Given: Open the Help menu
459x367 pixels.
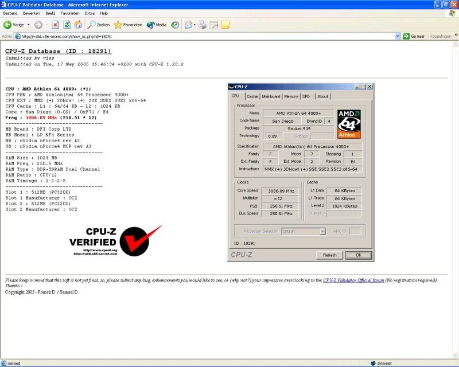Looking at the screenshot, I should tap(104, 13).
